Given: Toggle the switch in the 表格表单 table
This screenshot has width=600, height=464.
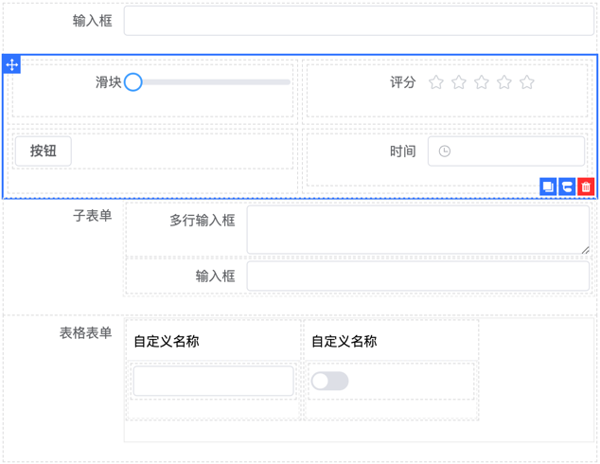Looking at the screenshot, I should click(330, 381).
